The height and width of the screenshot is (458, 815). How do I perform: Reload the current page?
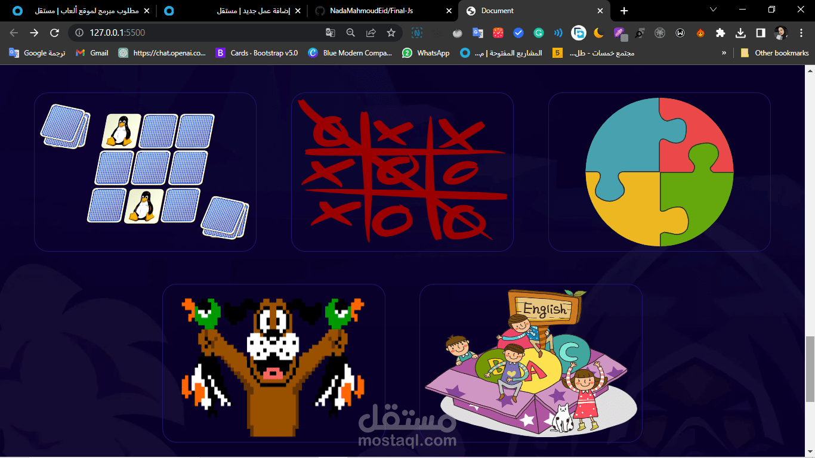[54, 33]
